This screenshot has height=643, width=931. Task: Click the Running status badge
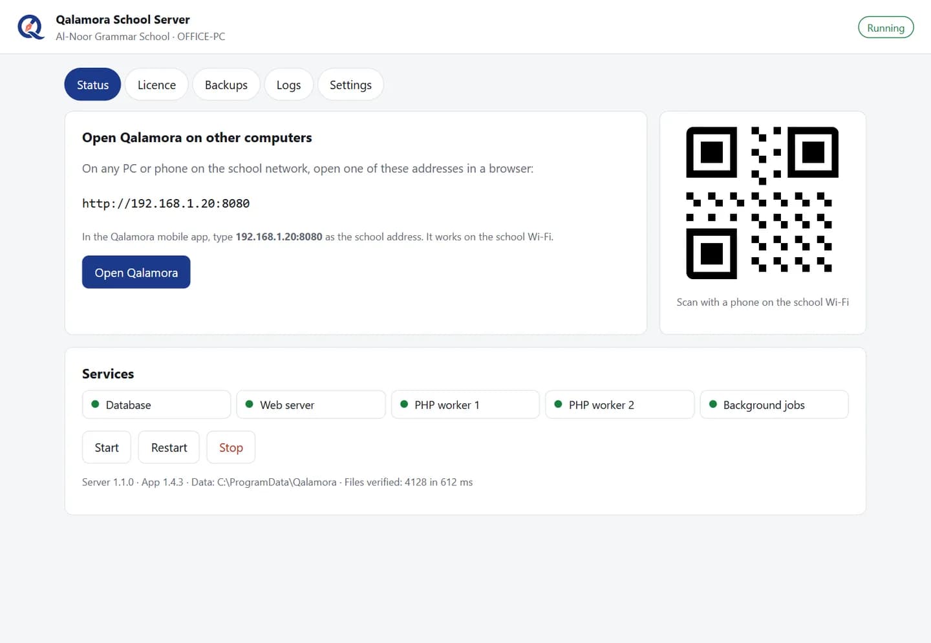click(x=886, y=28)
